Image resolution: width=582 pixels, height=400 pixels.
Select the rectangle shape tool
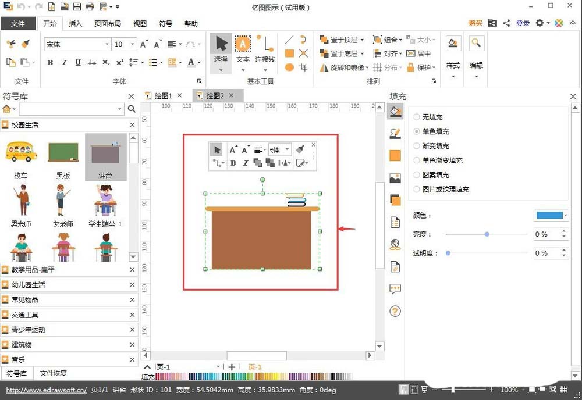[x=289, y=53]
